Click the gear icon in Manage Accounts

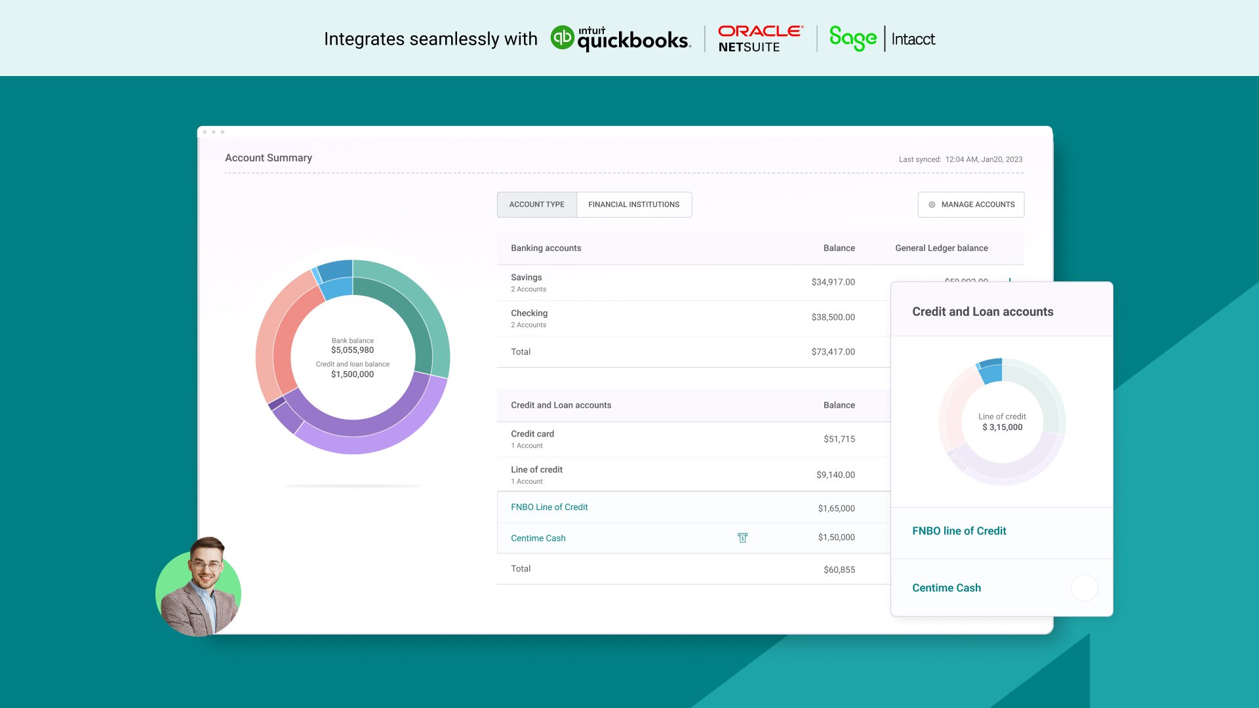(x=932, y=205)
